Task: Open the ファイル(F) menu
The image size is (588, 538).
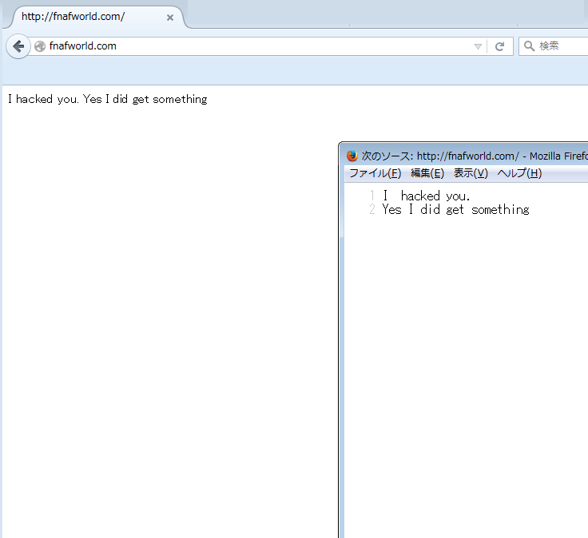Action: click(x=375, y=173)
